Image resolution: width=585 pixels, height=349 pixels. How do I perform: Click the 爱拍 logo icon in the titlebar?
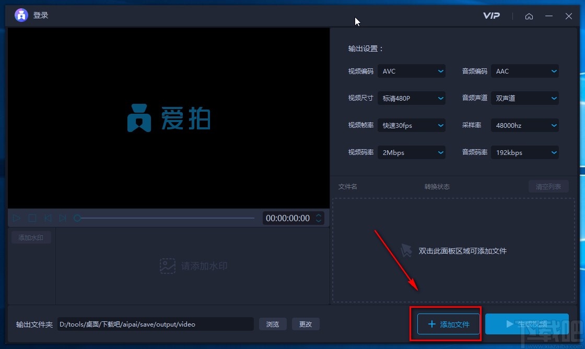click(20, 15)
